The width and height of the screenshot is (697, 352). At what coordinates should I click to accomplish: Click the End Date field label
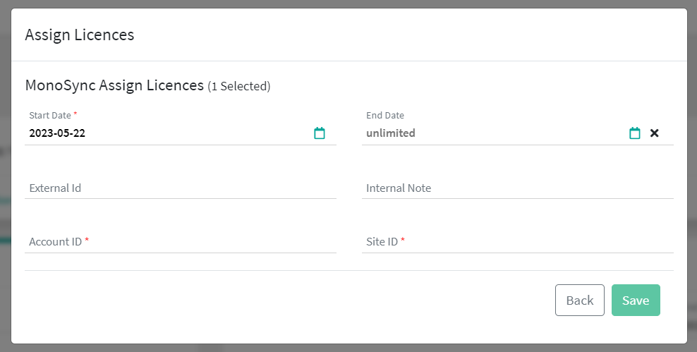[x=385, y=115]
